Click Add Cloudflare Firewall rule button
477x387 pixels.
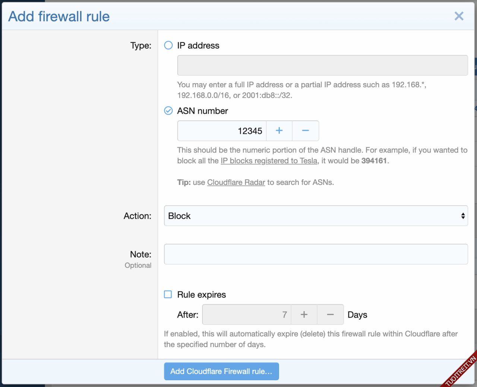click(221, 371)
